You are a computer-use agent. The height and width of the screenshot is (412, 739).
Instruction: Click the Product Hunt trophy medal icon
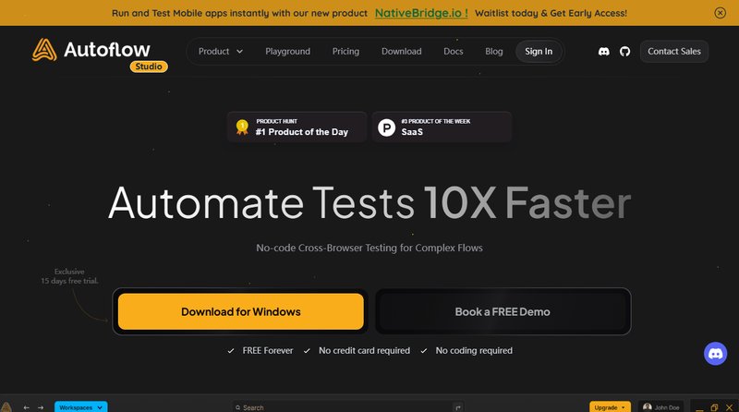(x=242, y=127)
